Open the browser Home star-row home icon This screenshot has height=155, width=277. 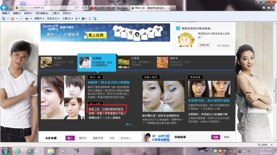pyautogui.click(x=264, y=8)
